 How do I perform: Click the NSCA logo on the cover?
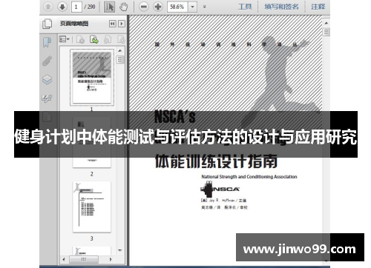[x=220, y=189]
